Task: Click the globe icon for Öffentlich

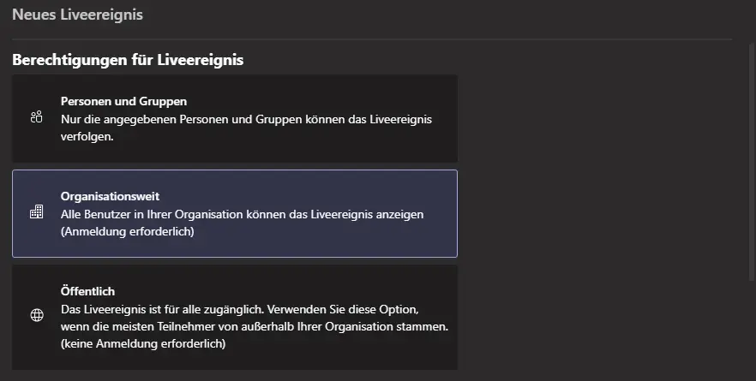Action: tap(37, 315)
